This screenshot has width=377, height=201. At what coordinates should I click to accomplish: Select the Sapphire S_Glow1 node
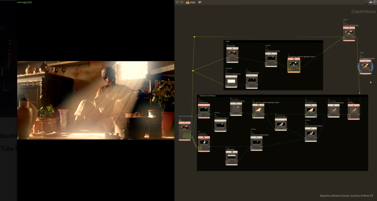coord(294,65)
